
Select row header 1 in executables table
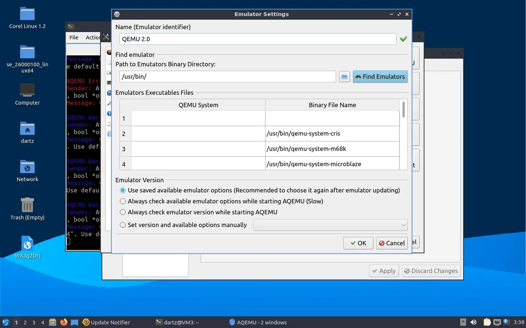coord(125,118)
